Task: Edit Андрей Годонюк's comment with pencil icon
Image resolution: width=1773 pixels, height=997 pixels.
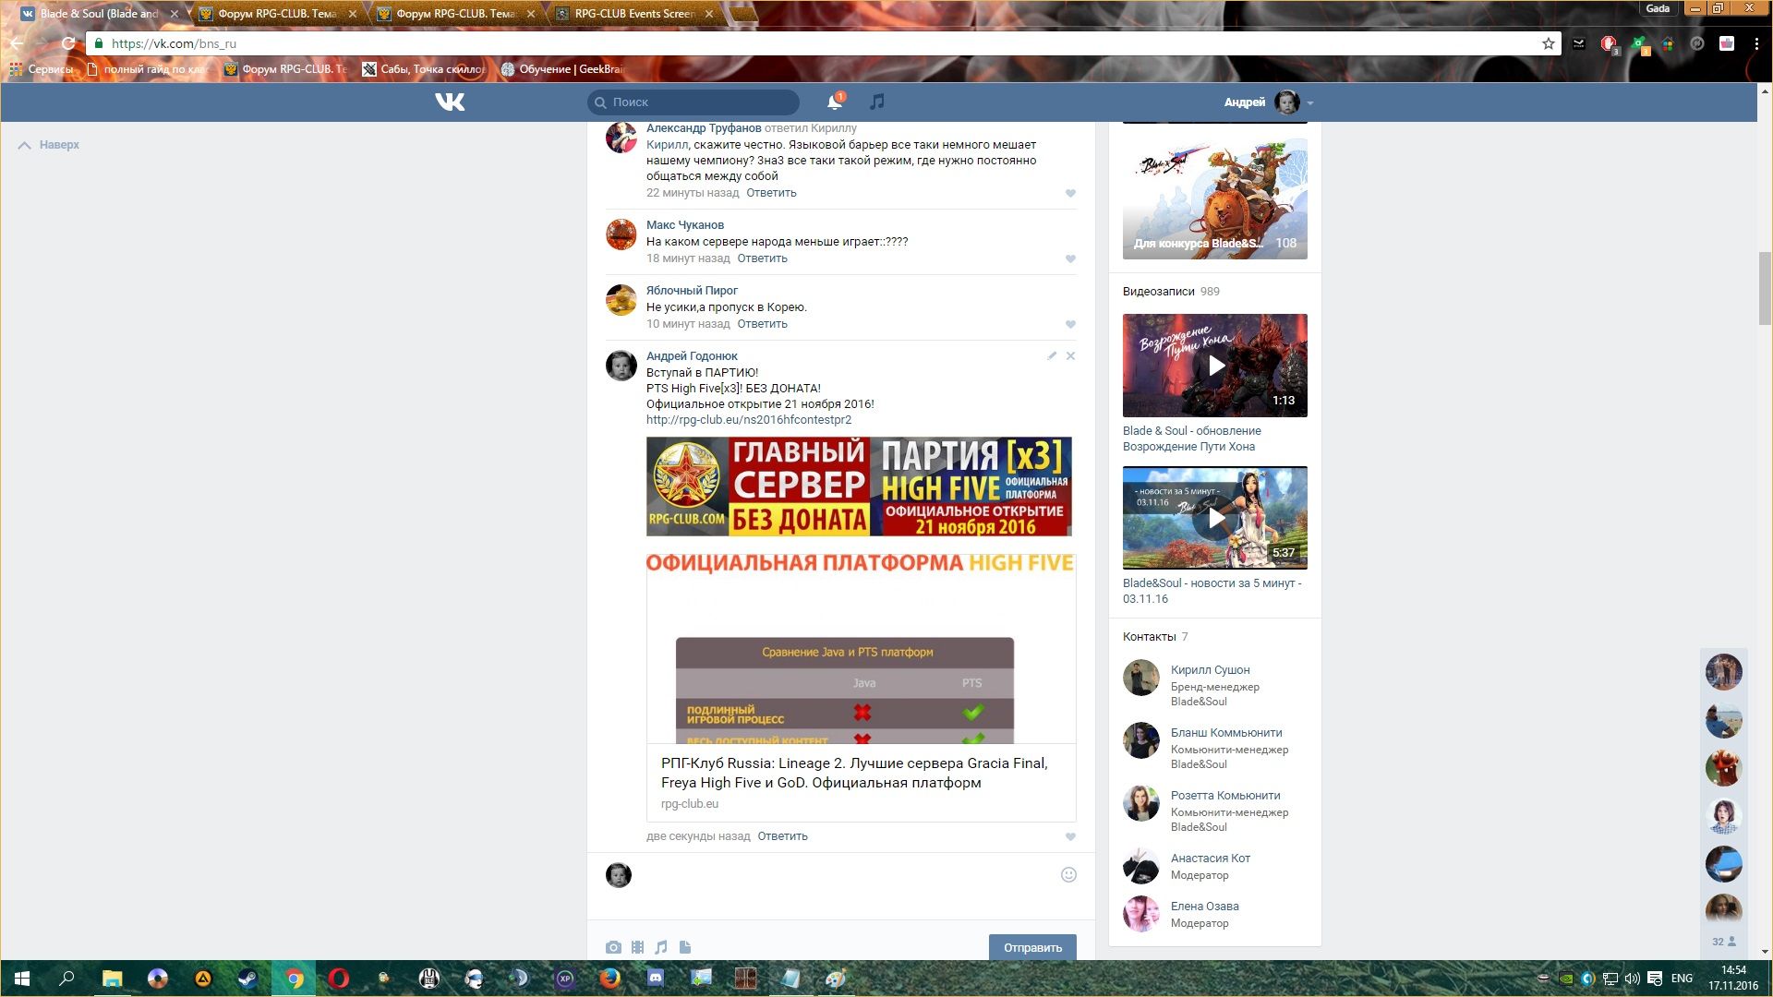Action: (x=1052, y=355)
